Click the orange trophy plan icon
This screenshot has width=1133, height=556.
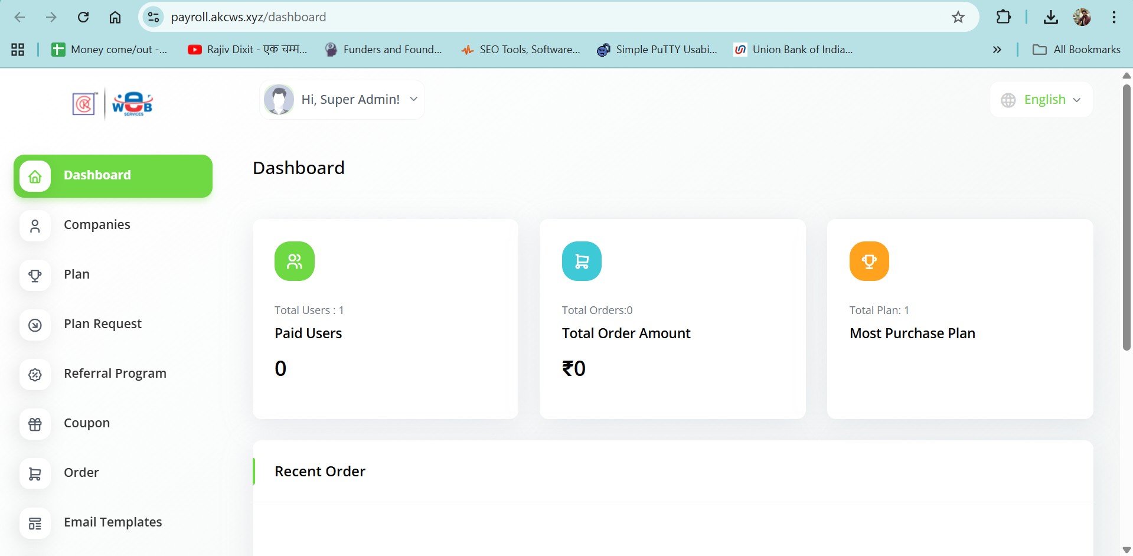coord(868,261)
